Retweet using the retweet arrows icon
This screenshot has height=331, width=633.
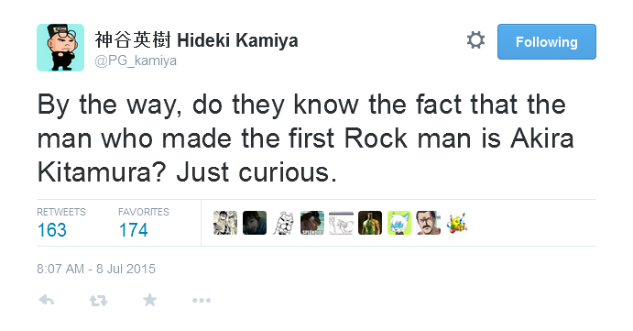click(x=98, y=301)
